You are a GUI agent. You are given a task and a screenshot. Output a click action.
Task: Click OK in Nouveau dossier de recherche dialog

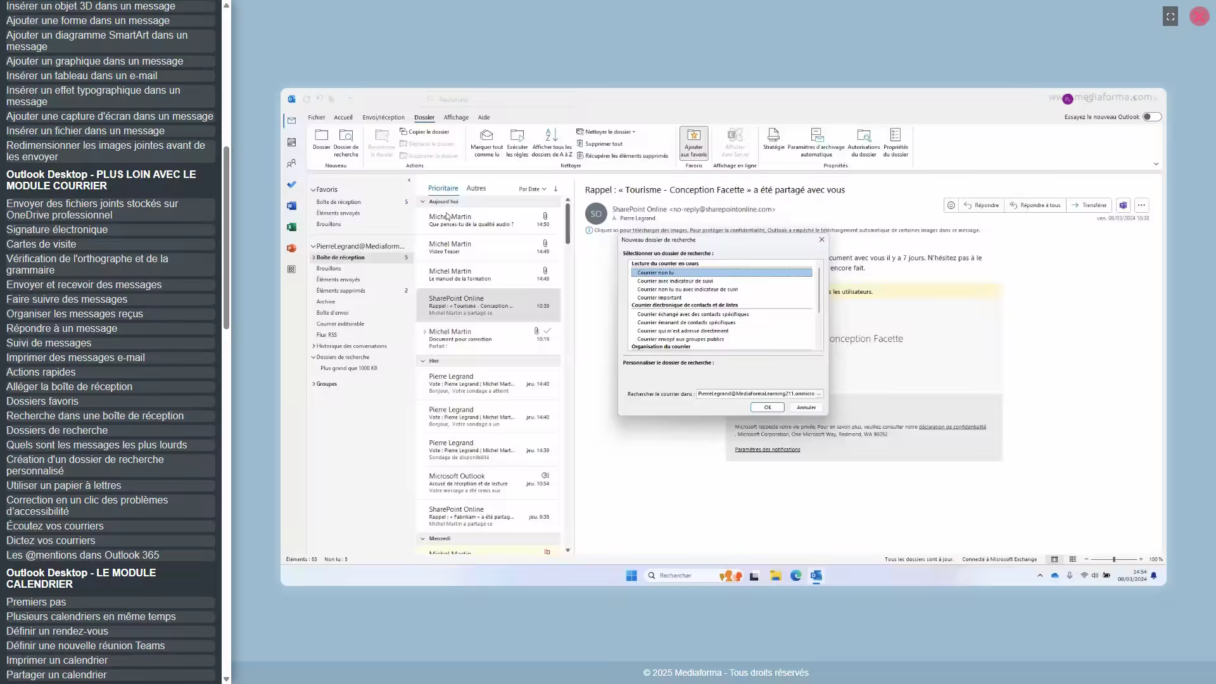[x=767, y=407]
